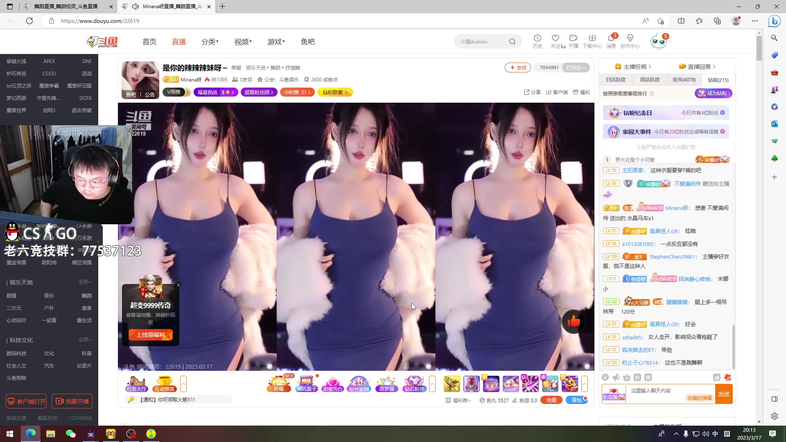Open the 下载中心 download center icon
The height and width of the screenshot is (442, 786).
point(592,38)
